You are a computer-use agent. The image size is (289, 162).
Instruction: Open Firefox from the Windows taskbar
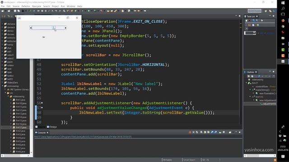point(283,21)
